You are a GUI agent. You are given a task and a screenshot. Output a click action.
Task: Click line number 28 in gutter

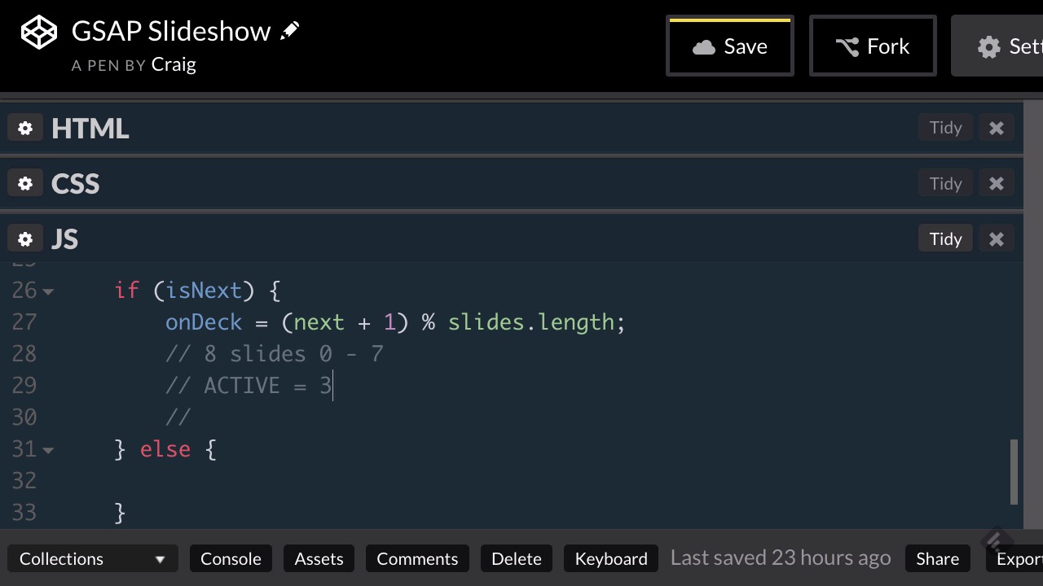click(24, 354)
